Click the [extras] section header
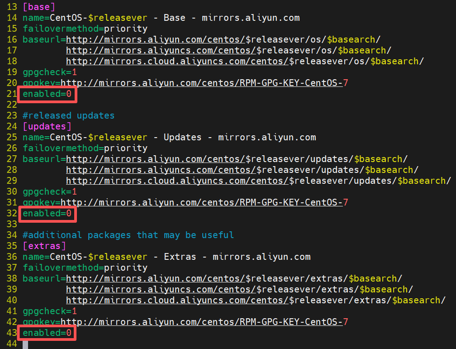 point(44,246)
